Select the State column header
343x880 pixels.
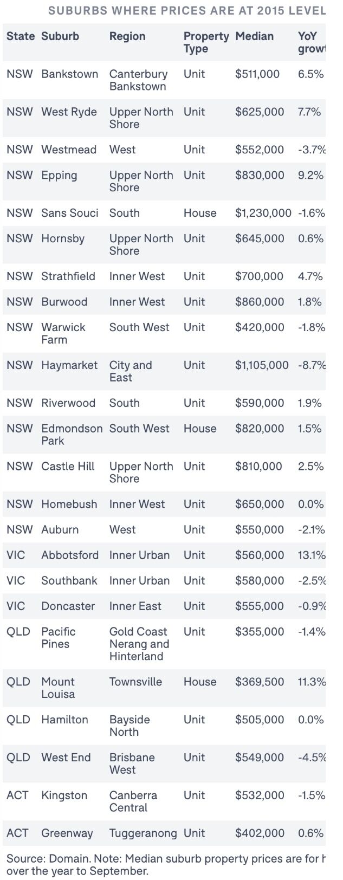[x=21, y=36]
